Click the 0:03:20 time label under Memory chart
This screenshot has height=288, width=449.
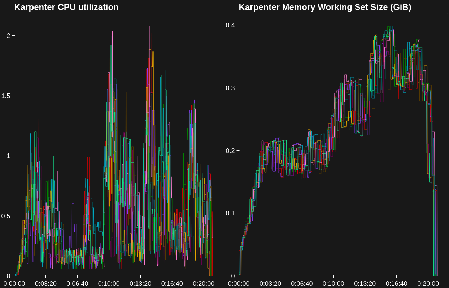270,284
